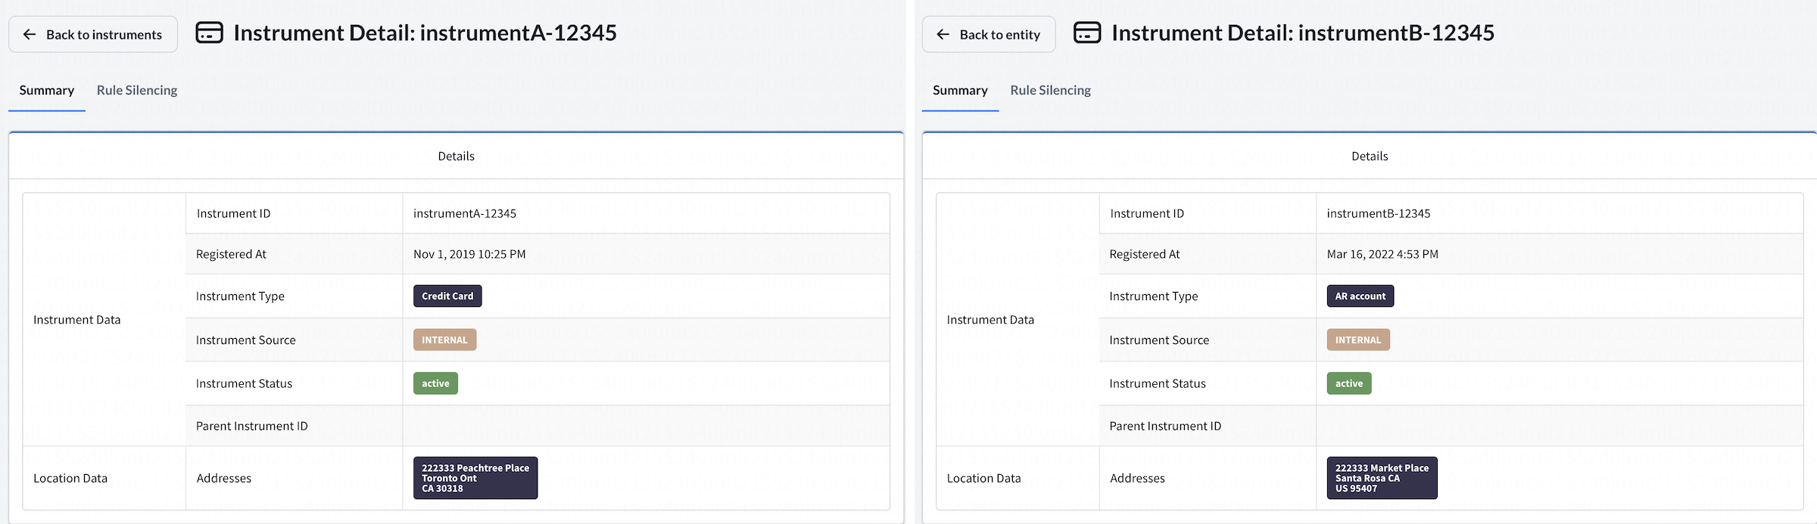The image size is (1817, 524).
Task: Click the back arrow icon for instruments
Action: click(x=30, y=35)
